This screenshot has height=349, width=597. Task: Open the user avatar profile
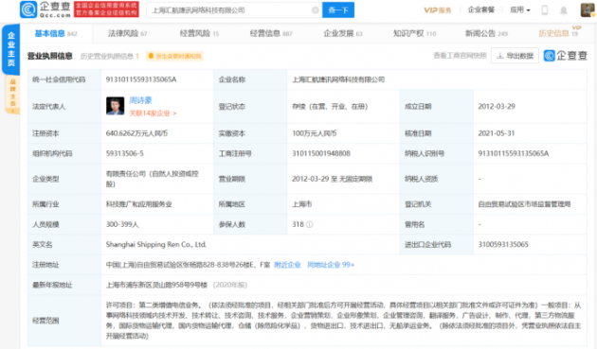pyautogui.click(x=587, y=10)
